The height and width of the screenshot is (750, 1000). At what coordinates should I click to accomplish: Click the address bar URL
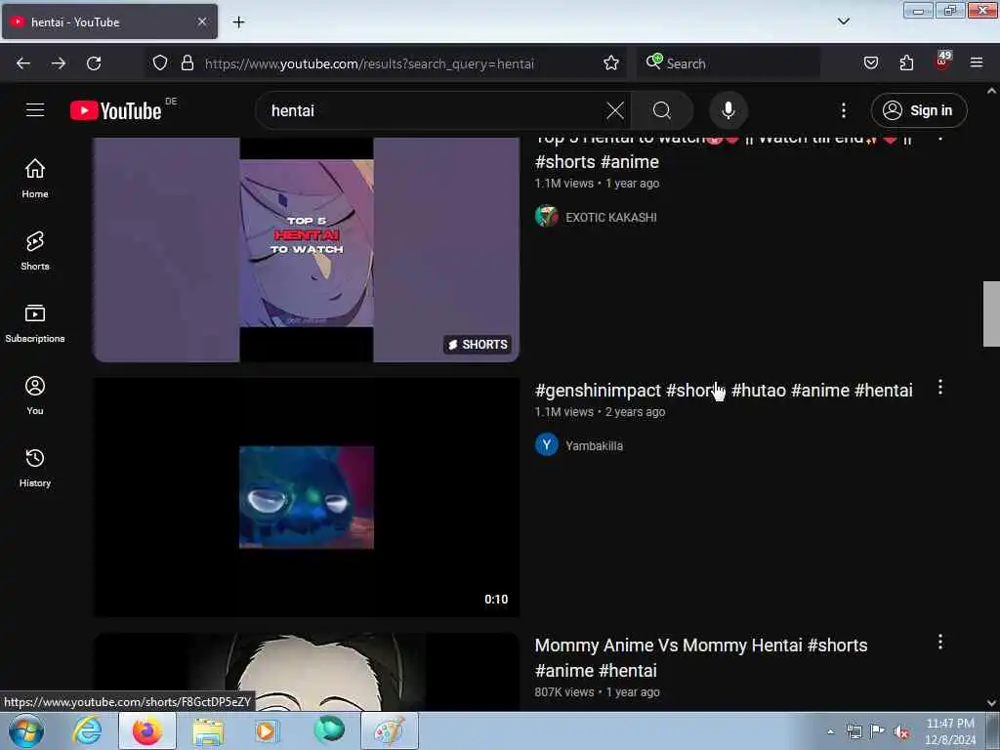point(369,63)
